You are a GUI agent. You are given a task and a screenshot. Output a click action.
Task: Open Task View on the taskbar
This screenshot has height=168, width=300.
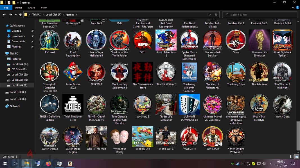point(16,164)
